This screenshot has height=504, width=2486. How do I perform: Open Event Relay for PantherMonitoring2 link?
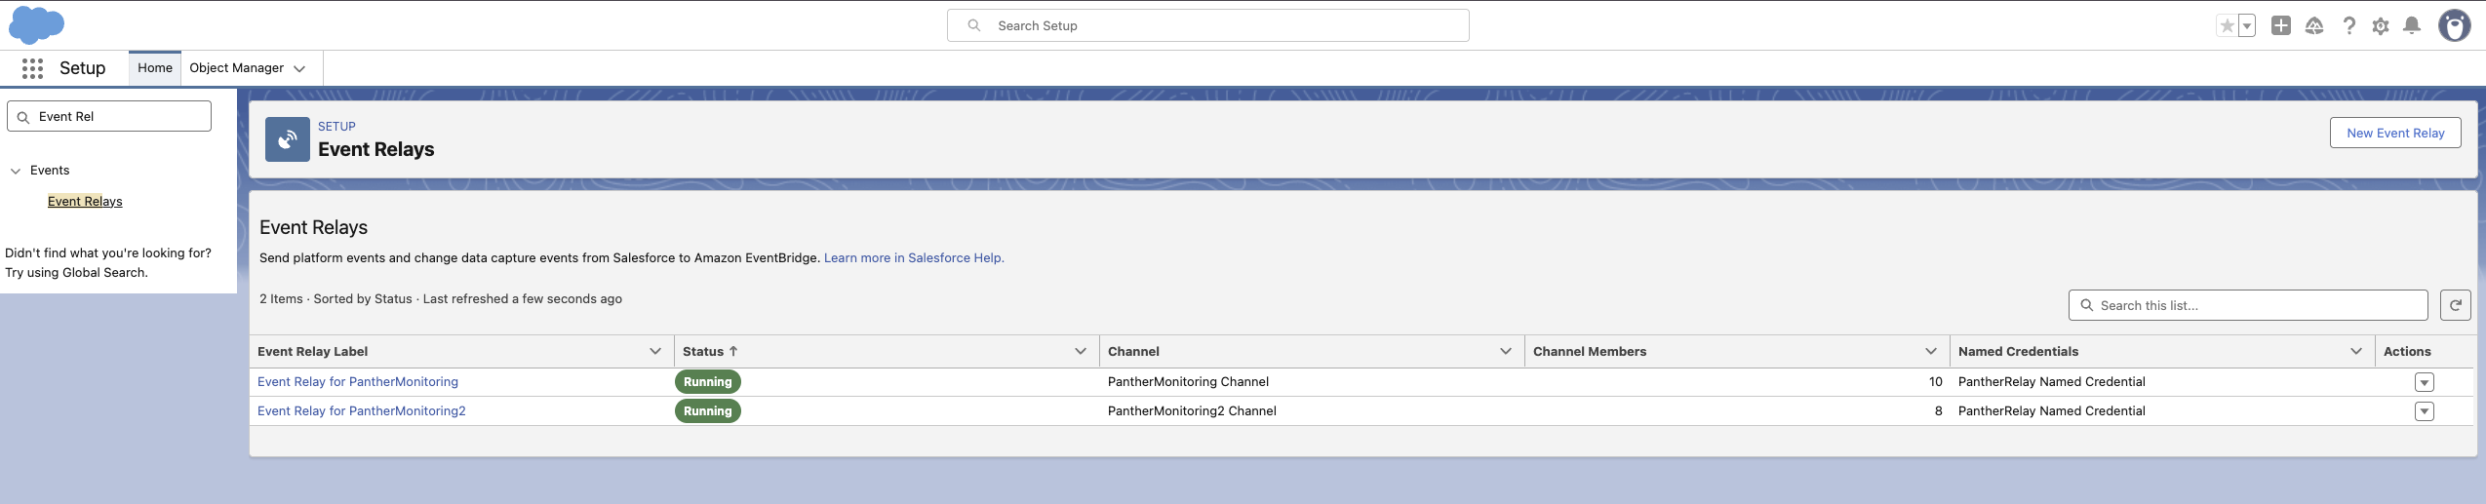362,411
